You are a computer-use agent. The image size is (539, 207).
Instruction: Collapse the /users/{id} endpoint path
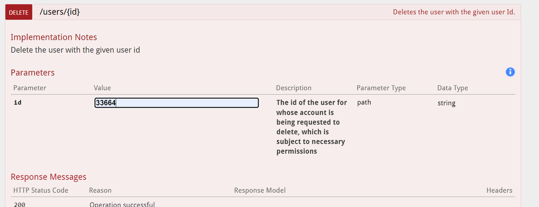(60, 12)
